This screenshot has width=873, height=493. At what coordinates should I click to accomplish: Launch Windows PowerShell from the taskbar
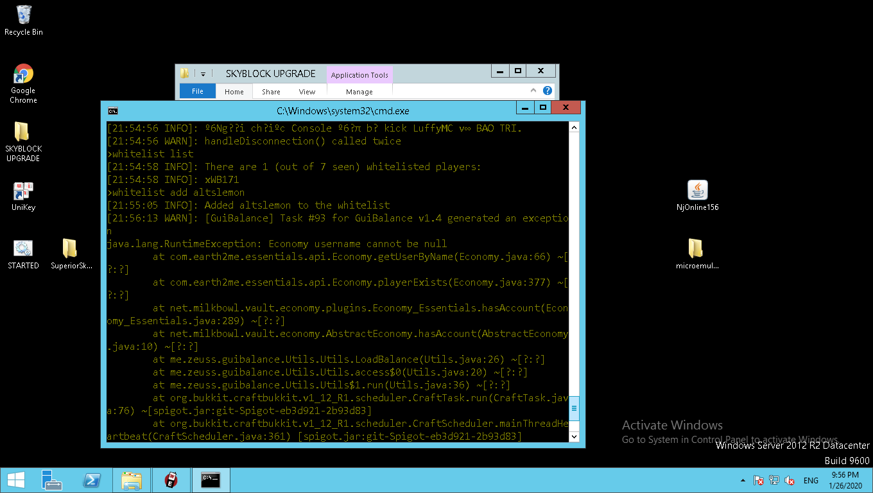tap(92, 480)
